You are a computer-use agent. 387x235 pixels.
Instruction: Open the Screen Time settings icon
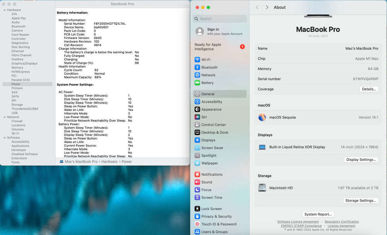pyautogui.click(x=197, y=198)
